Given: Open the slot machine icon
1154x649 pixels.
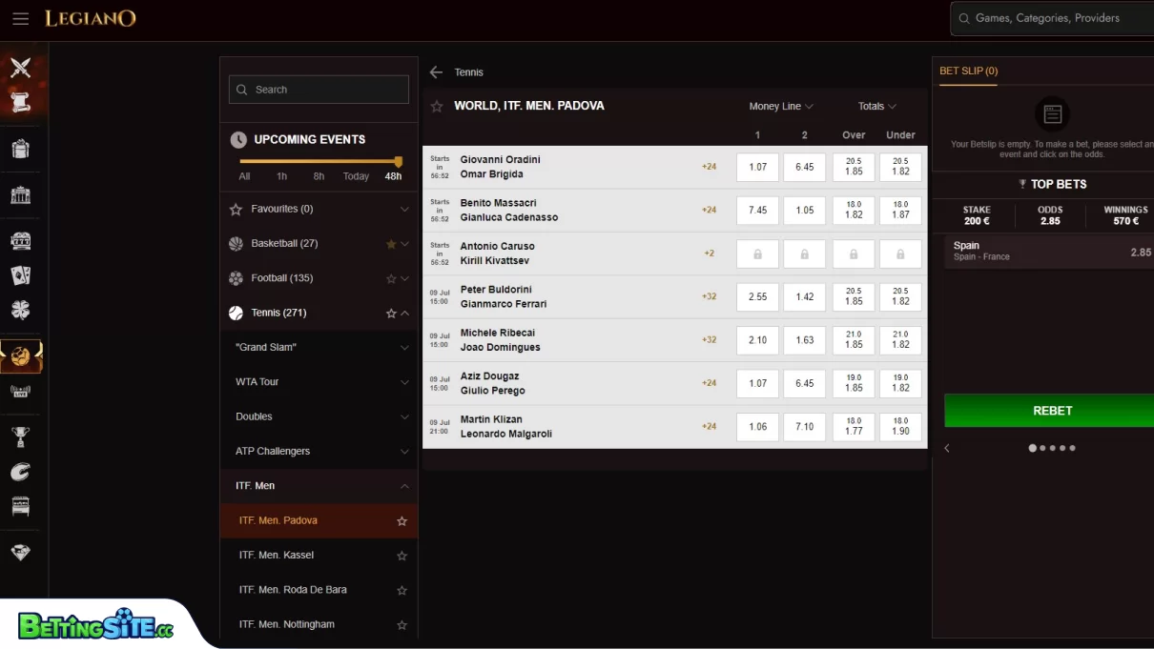Looking at the screenshot, I should click(x=20, y=240).
